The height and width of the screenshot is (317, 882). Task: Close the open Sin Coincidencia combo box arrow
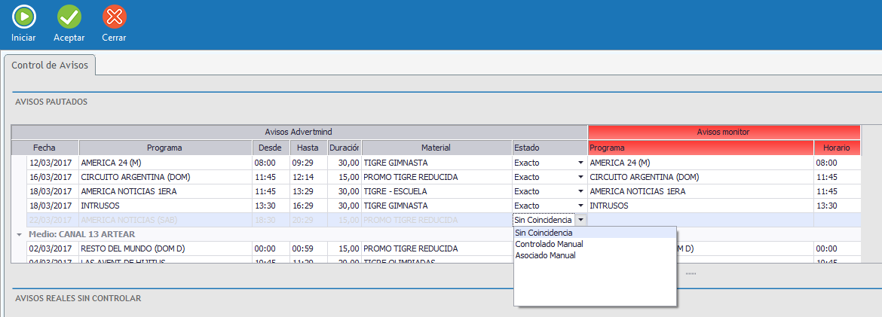tap(580, 220)
